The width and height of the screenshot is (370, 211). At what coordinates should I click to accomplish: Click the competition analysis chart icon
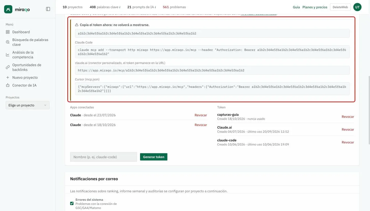(x=8, y=55)
